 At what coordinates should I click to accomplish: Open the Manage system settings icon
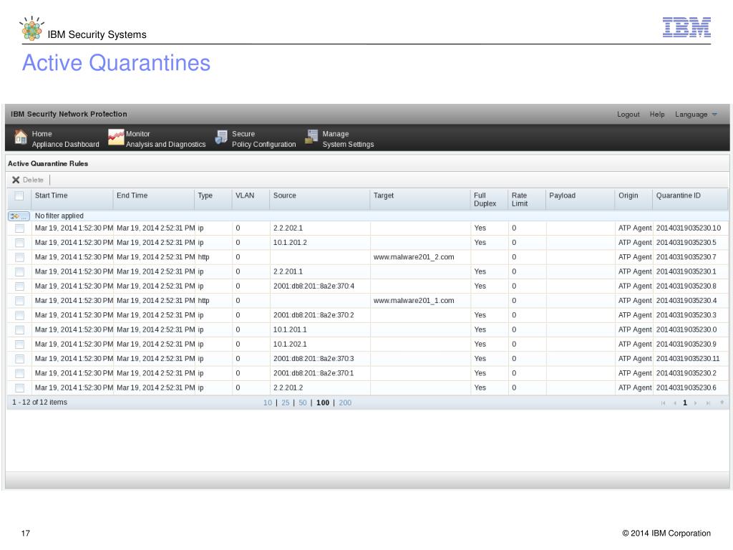pos(311,137)
